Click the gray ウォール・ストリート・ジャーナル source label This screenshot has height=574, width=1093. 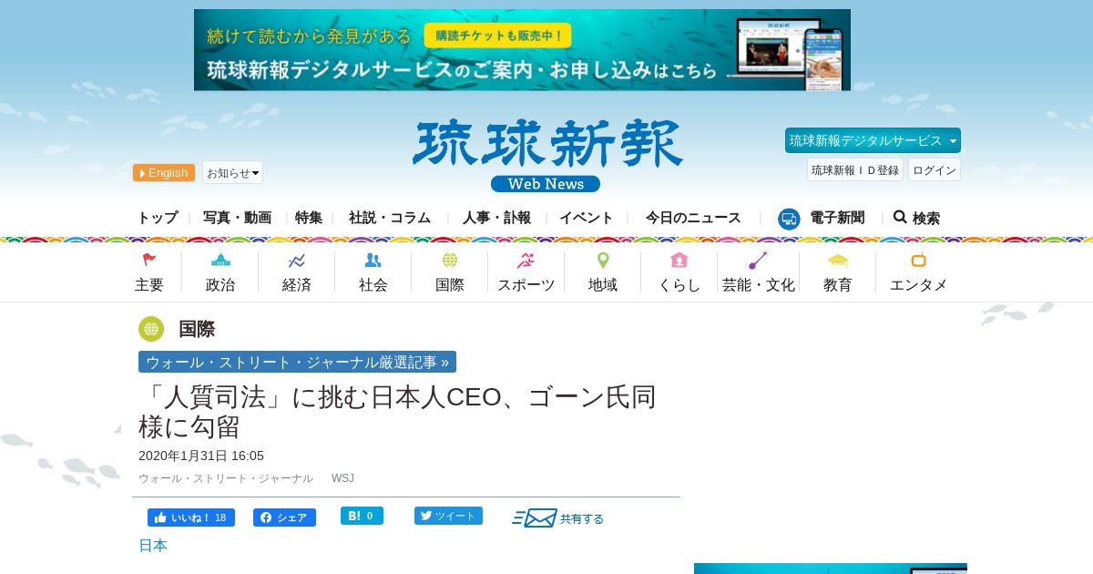coord(226,478)
